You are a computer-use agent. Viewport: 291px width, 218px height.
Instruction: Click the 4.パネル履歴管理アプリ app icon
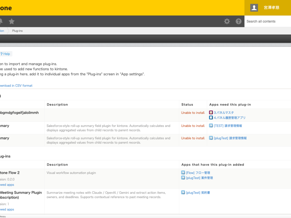[x=211, y=118]
